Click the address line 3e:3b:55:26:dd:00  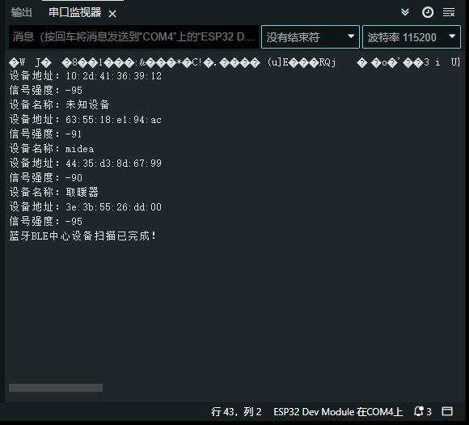pos(86,206)
